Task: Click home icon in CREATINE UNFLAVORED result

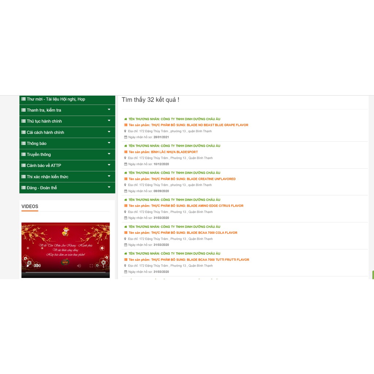Action: [x=126, y=173]
